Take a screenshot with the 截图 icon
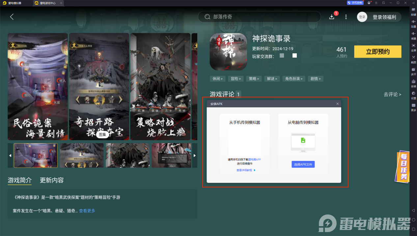The width and height of the screenshot is (417, 236). [414, 58]
